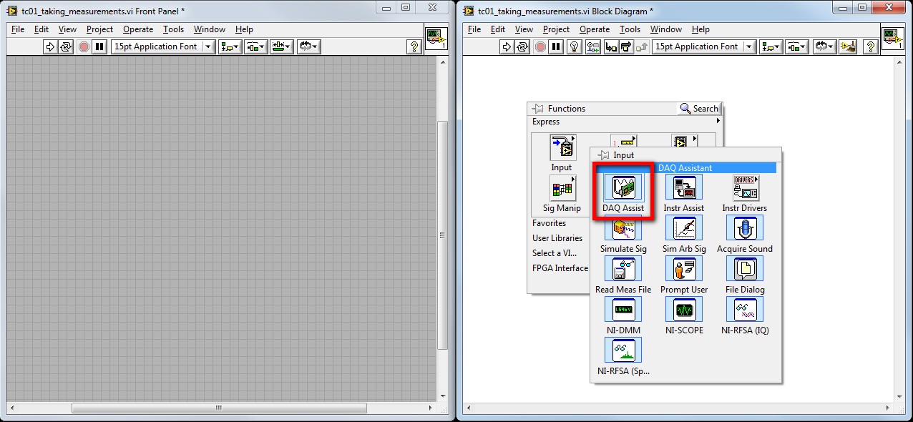Screen dimensions: 913x422
Task: Click Select a VI... in Functions palette
Action: pyautogui.click(x=555, y=253)
